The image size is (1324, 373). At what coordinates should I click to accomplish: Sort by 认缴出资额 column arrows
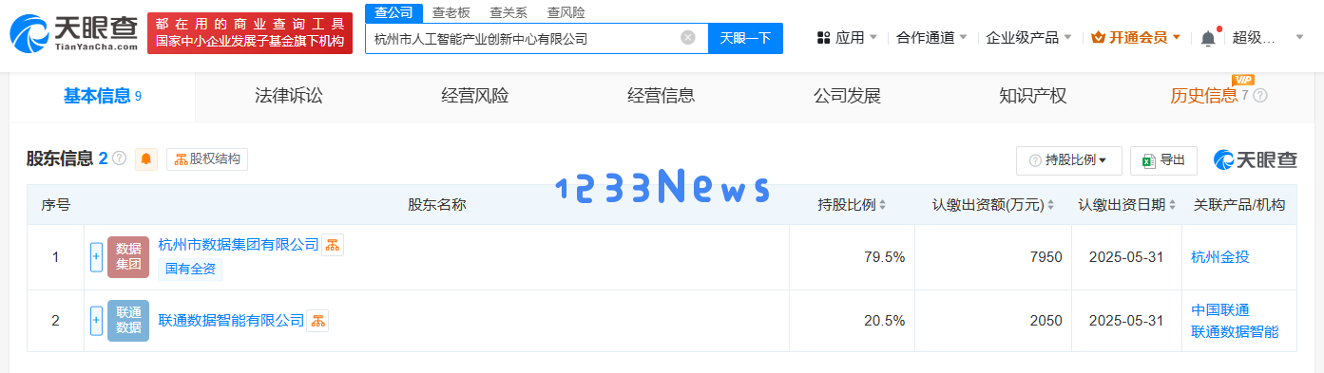(1052, 205)
